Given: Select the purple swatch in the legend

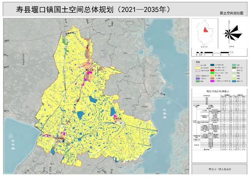Looking at the screenshot, I should [198, 78].
